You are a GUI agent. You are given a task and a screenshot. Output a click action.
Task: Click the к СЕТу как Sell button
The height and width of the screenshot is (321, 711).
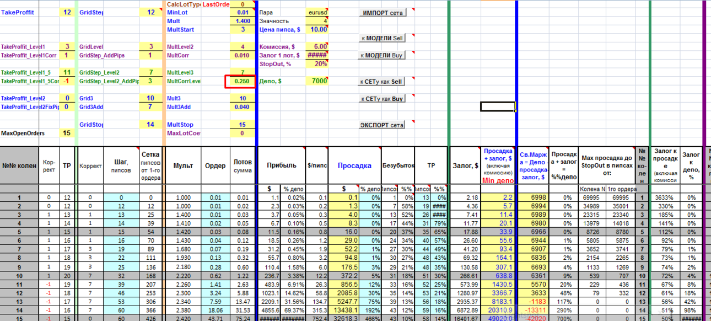point(383,82)
